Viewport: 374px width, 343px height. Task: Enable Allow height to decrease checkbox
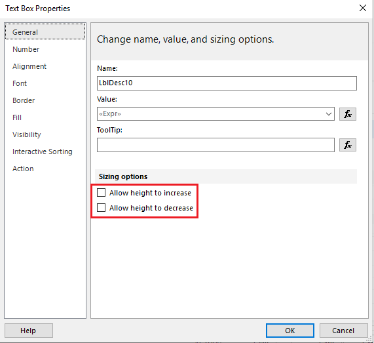tap(101, 207)
